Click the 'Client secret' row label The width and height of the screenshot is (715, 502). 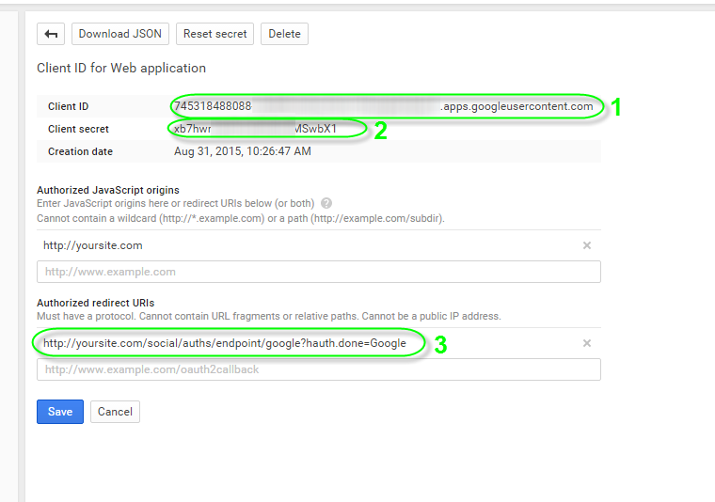click(78, 129)
